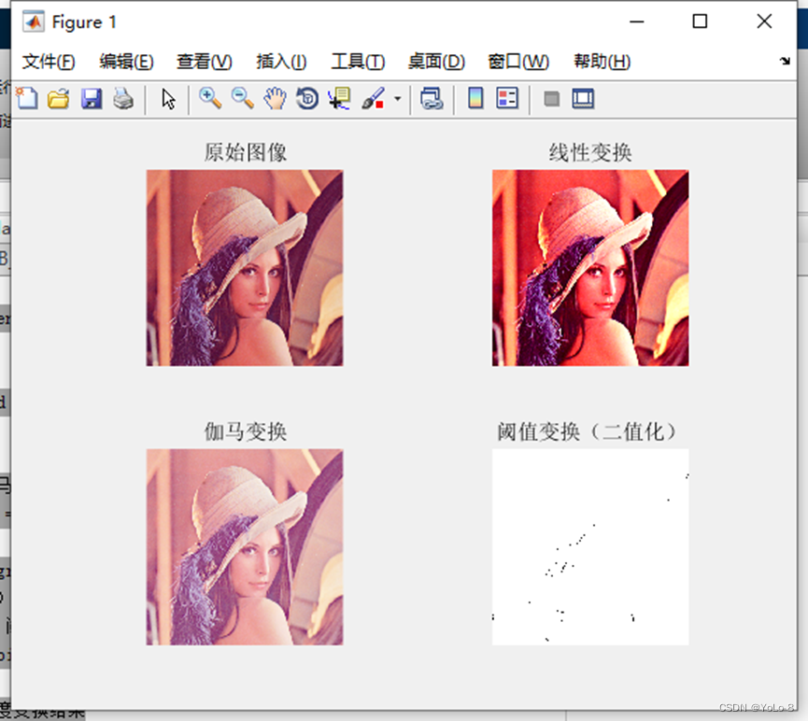Click the Open File folder icon

(x=59, y=98)
